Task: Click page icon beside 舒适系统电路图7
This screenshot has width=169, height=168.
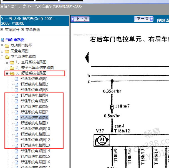Action: [x=16, y=112]
